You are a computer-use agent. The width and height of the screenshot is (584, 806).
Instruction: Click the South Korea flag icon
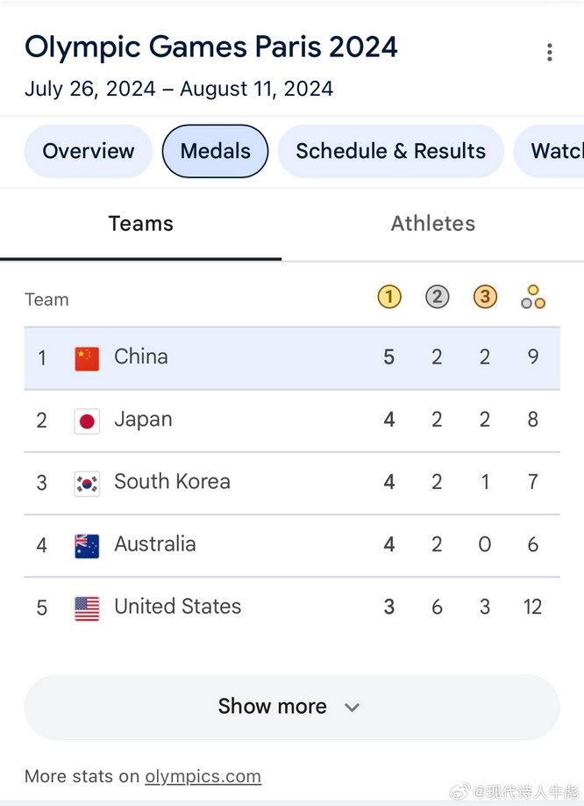87,483
